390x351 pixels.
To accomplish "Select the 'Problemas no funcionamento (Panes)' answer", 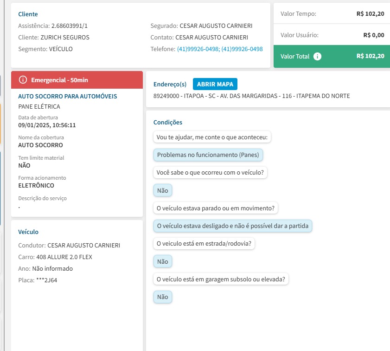I will click(209, 155).
